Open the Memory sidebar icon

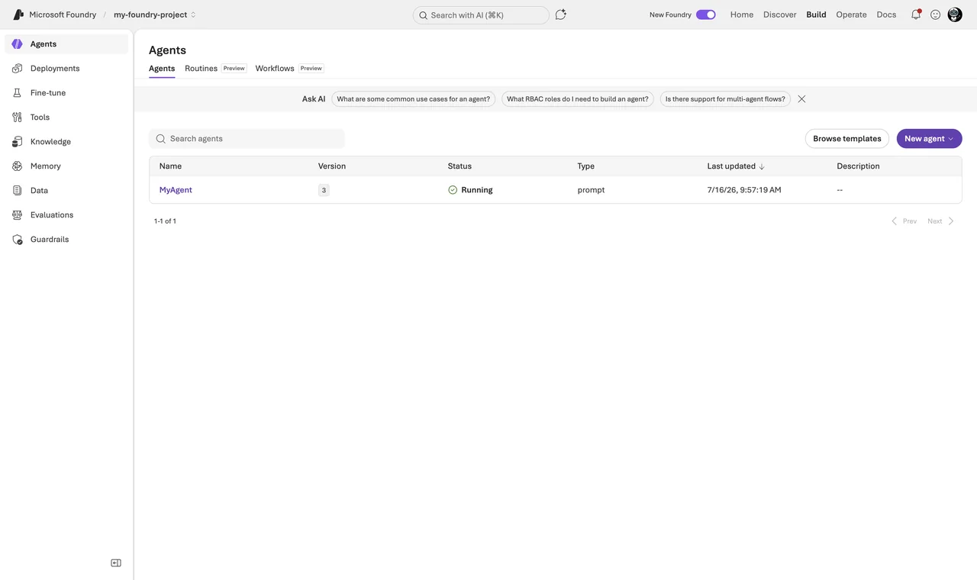18,166
